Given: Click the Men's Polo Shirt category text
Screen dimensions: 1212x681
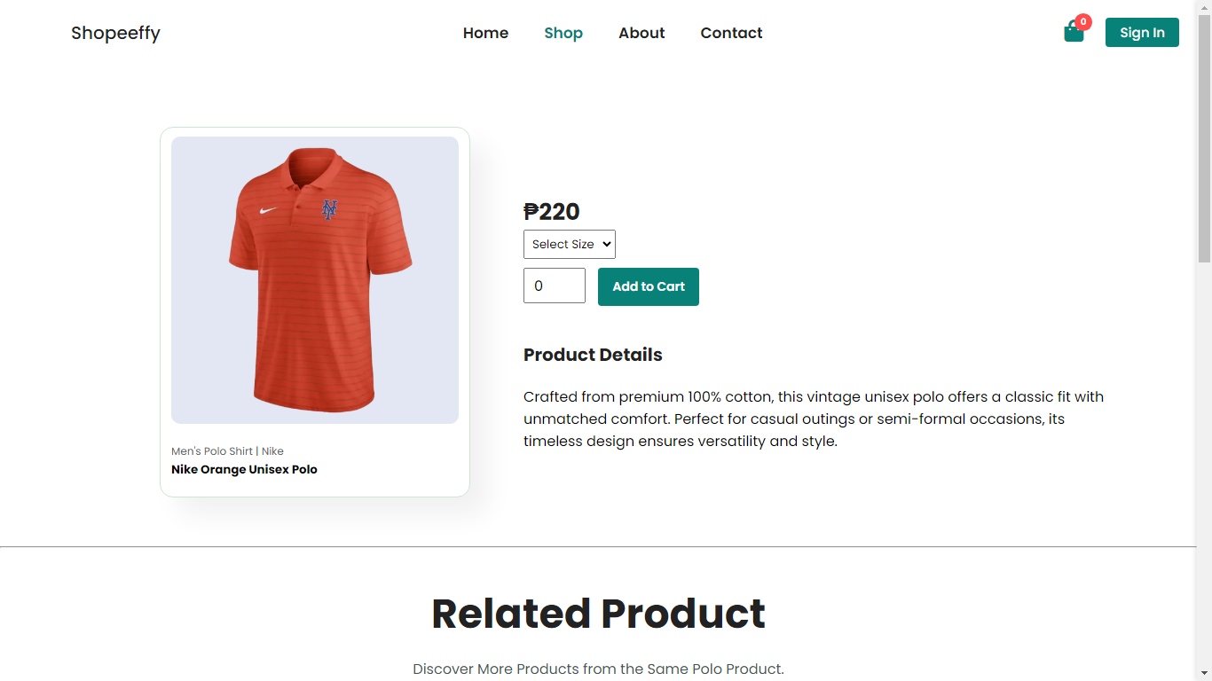Looking at the screenshot, I should [212, 451].
